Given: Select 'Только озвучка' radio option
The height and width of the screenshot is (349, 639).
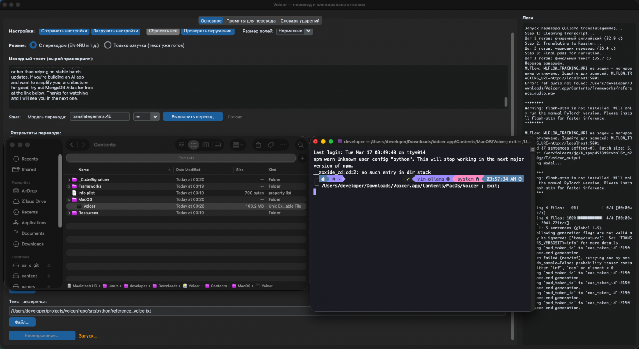Looking at the screenshot, I should click(108, 45).
